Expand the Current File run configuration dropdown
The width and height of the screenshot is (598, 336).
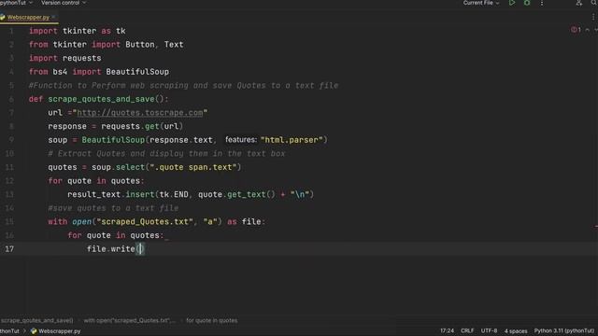pyautogui.click(x=481, y=3)
